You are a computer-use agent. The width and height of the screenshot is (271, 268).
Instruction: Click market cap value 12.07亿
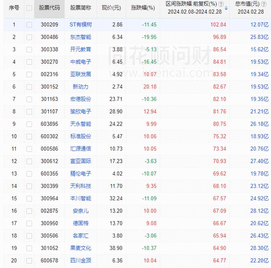(260, 25)
